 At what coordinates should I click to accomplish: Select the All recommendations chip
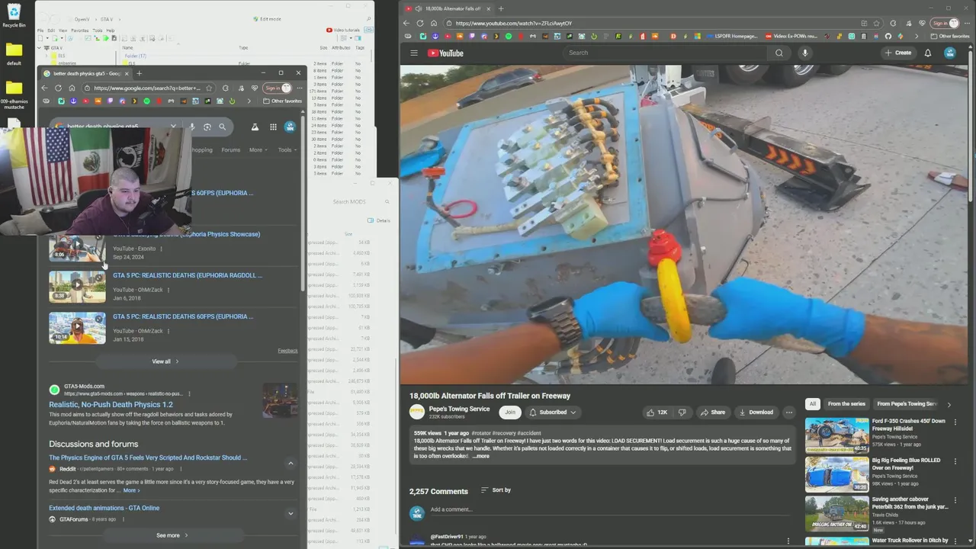813,404
